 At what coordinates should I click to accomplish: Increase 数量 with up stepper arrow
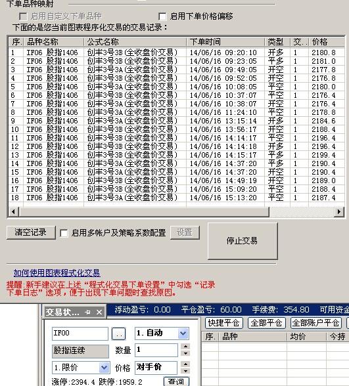[x=185, y=347]
